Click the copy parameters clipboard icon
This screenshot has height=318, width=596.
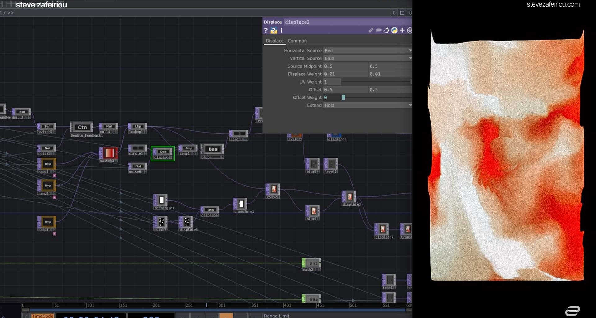pos(386,30)
